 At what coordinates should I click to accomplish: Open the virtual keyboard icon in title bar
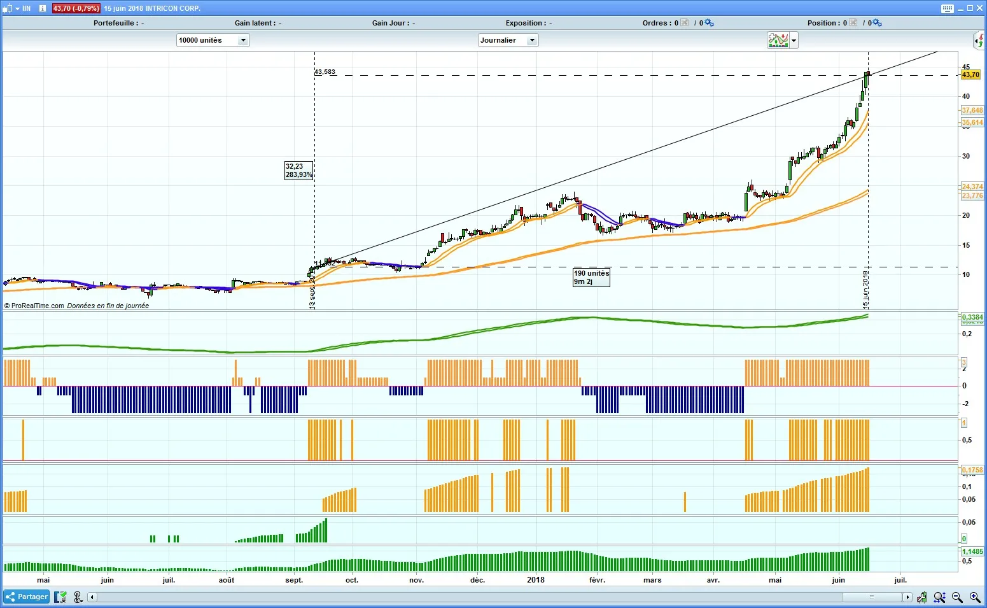coord(947,8)
